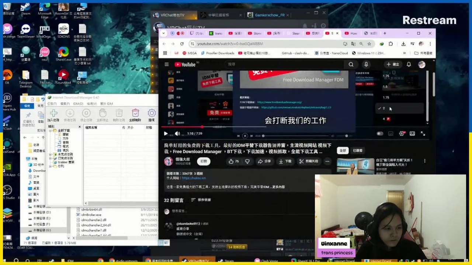Viewport: 472px width, 265px height.
Task: Select idmBroker.exe in File Explorer
Action: pyautogui.click(x=91, y=215)
